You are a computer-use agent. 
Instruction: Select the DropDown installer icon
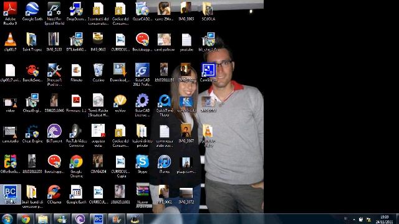point(76,11)
